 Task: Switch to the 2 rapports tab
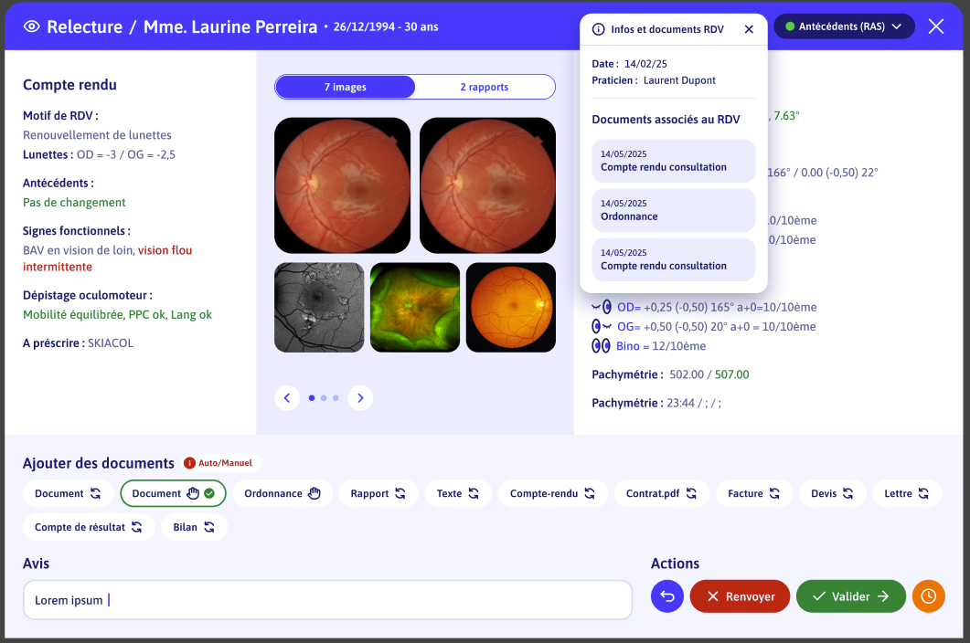coord(485,87)
